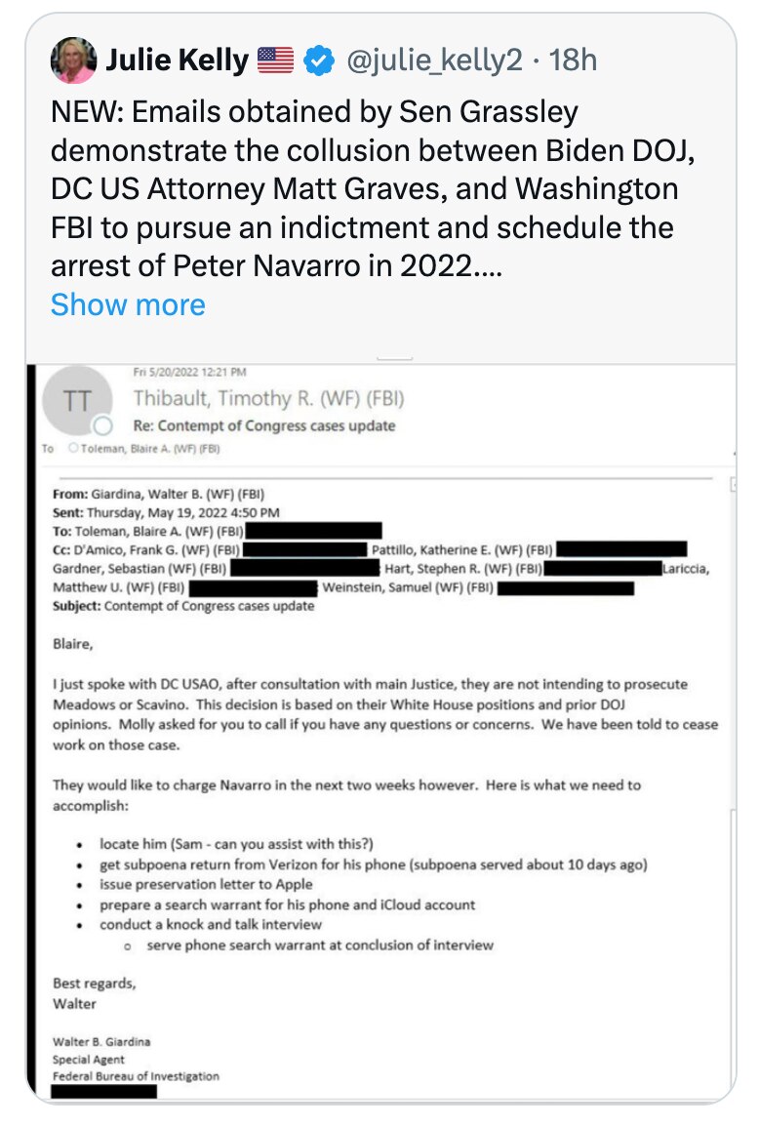Click Julie Kelly's round profile photo
The height and width of the screenshot is (1126, 759).
[73, 60]
